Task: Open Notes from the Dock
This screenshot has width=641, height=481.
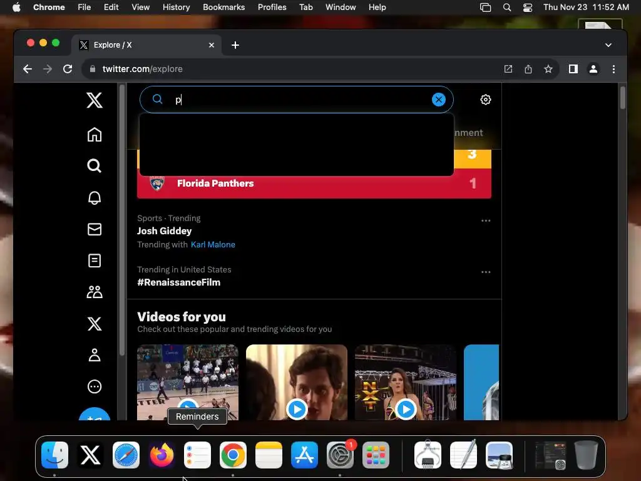Action: (x=269, y=455)
